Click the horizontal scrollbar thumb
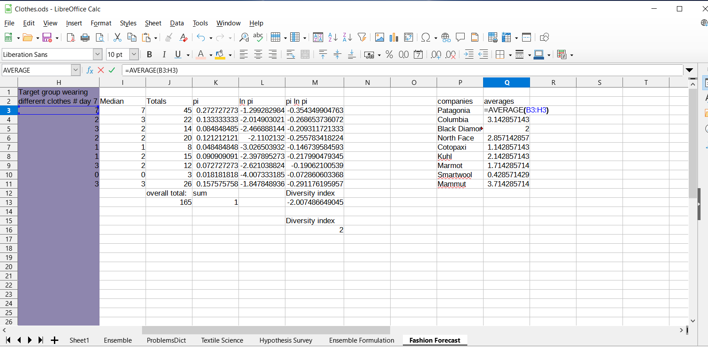Screen dimensions: 708x347 click(266, 330)
